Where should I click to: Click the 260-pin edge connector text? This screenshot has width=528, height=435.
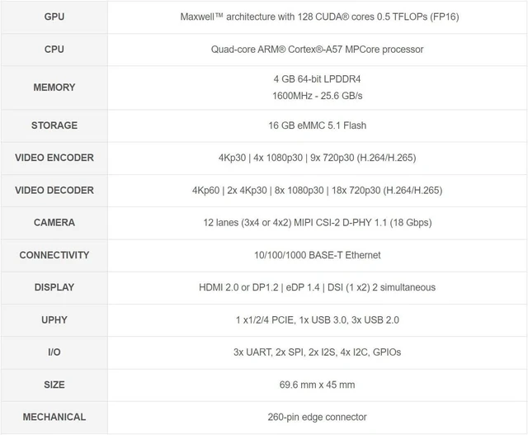[x=317, y=417]
